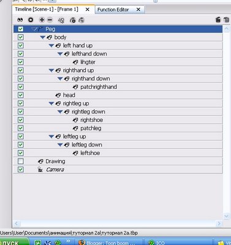Click the show/hide all goggles icon
The image size is (231, 245).
coord(20,20)
